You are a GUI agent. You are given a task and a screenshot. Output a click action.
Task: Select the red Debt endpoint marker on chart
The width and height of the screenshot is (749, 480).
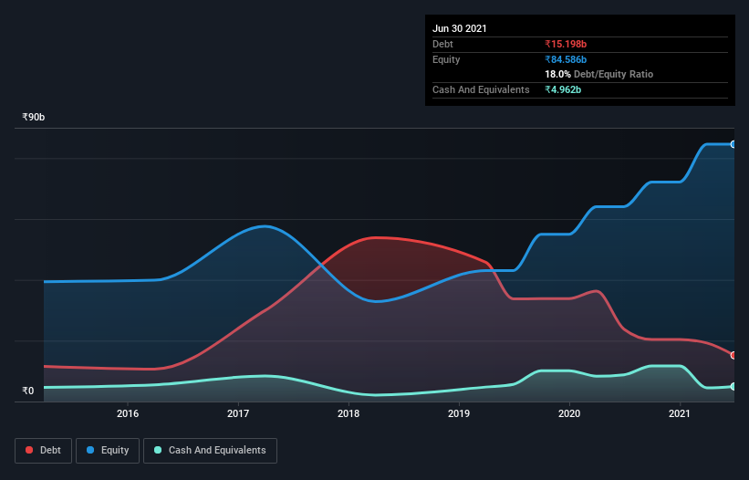tap(733, 355)
